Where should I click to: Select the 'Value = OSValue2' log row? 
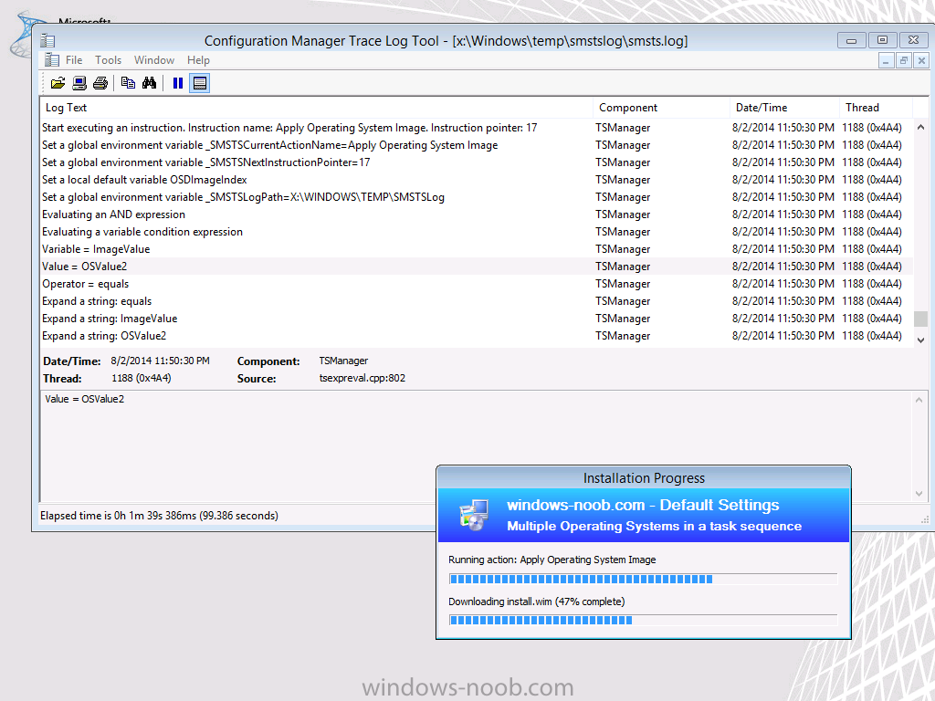pos(476,266)
